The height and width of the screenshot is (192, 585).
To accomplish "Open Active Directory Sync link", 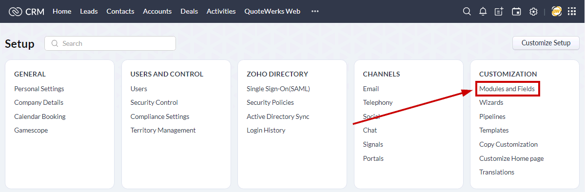I will click(x=278, y=116).
